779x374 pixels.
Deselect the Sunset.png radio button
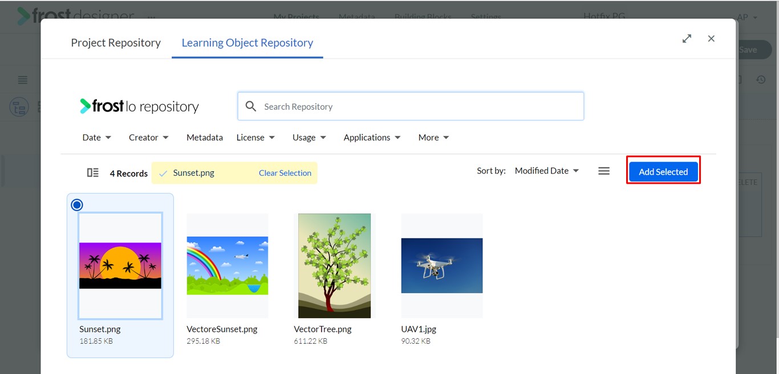click(77, 205)
